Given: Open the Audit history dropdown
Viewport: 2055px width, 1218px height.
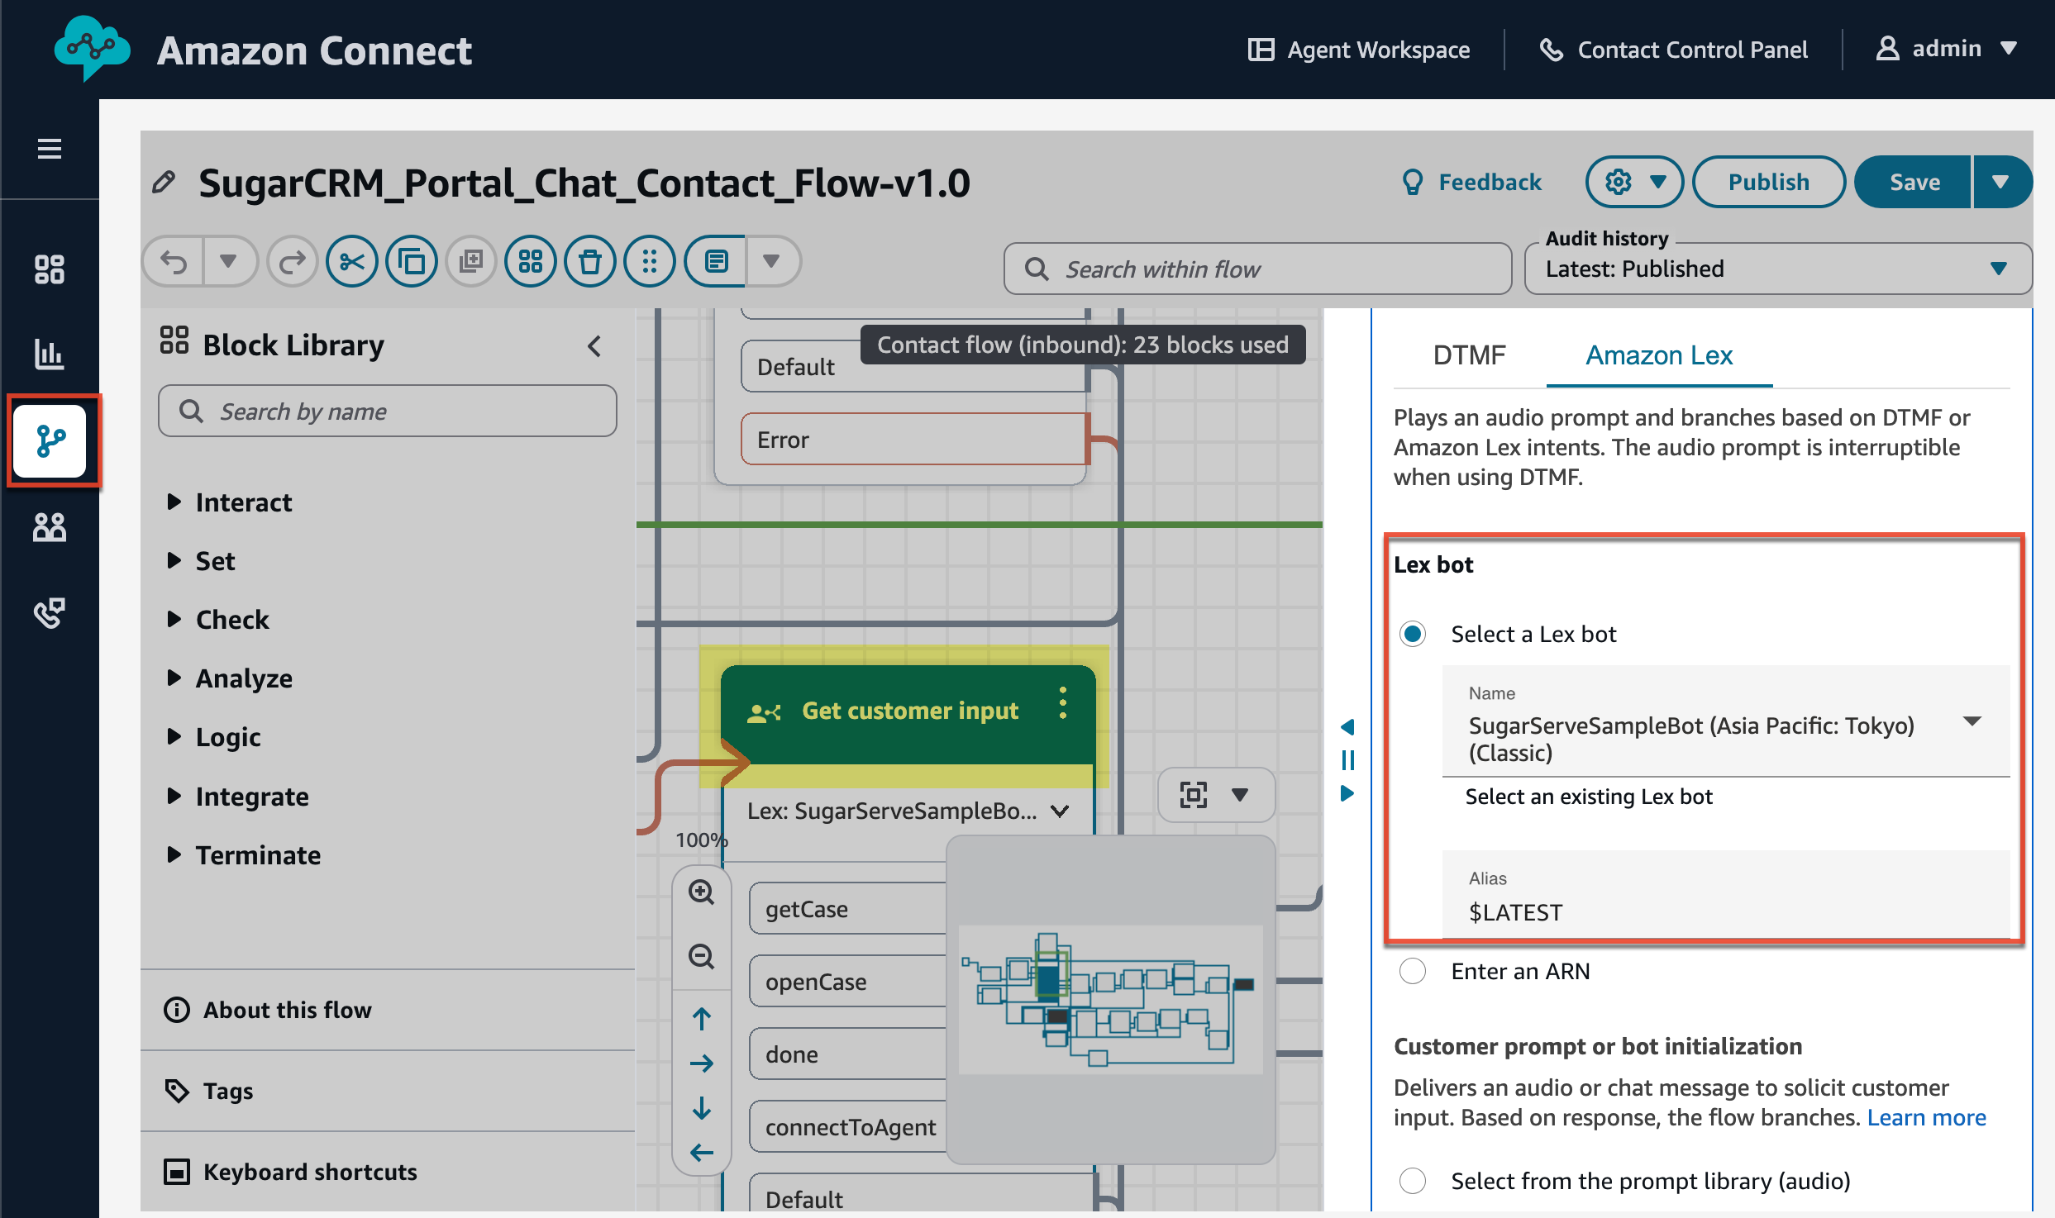Looking at the screenshot, I should point(1777,269).
